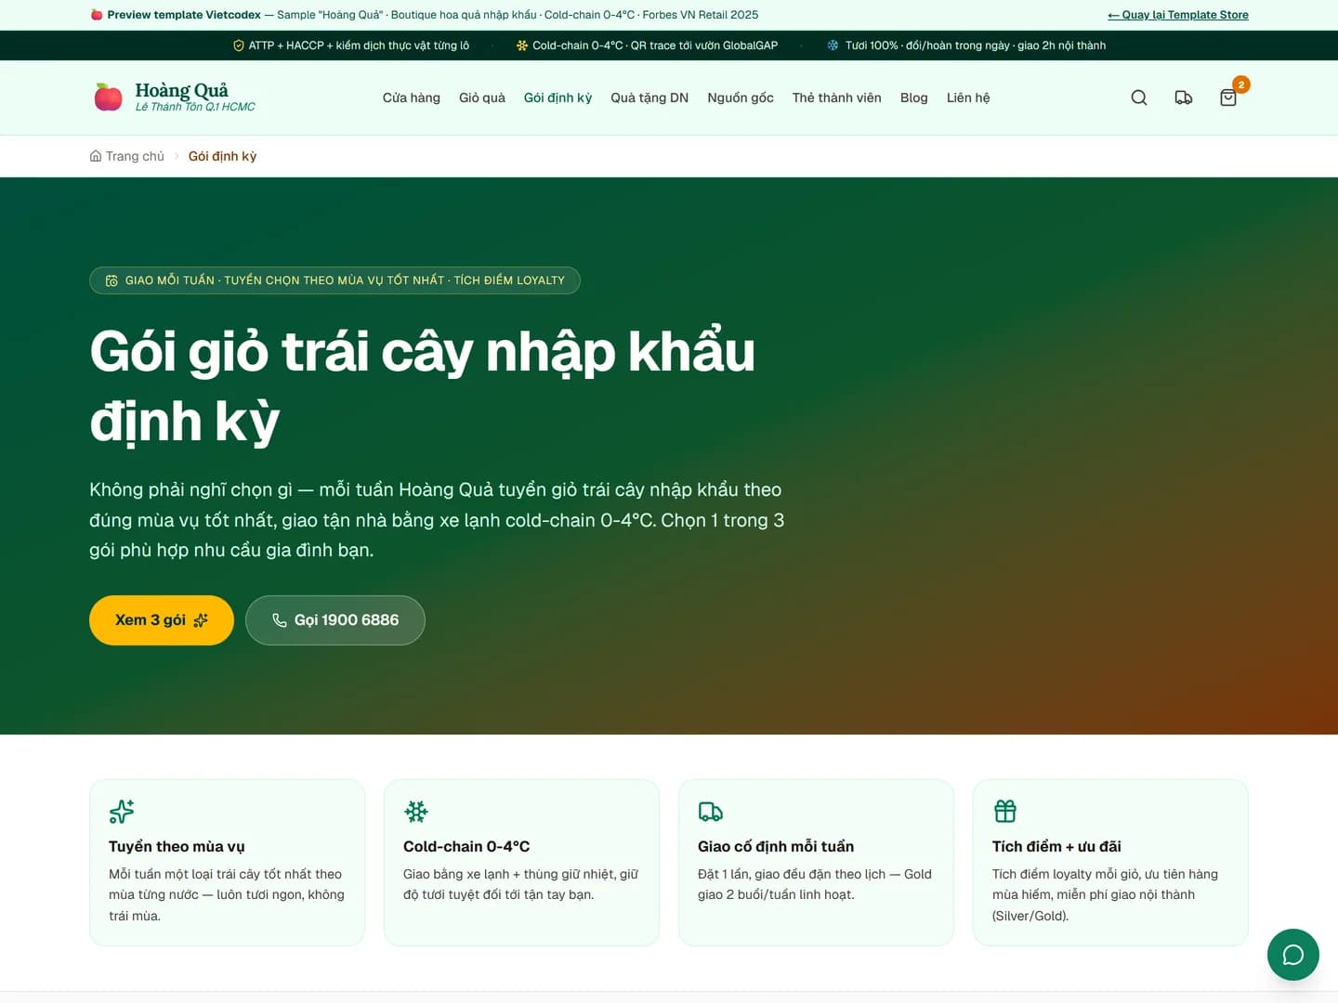This screenshot has width=1338, height=1003.
Task: Click the cart badge showing 2
Action: (x=1241, y=85)
